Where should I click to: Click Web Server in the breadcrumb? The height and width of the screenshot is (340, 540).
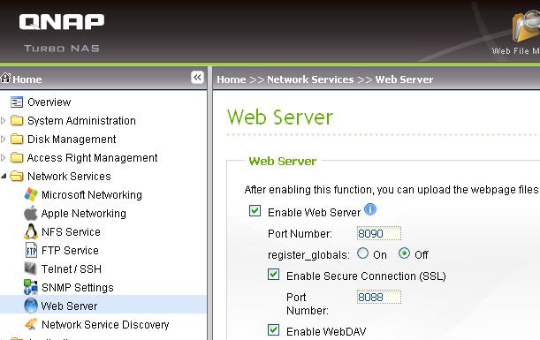point(404,79)
